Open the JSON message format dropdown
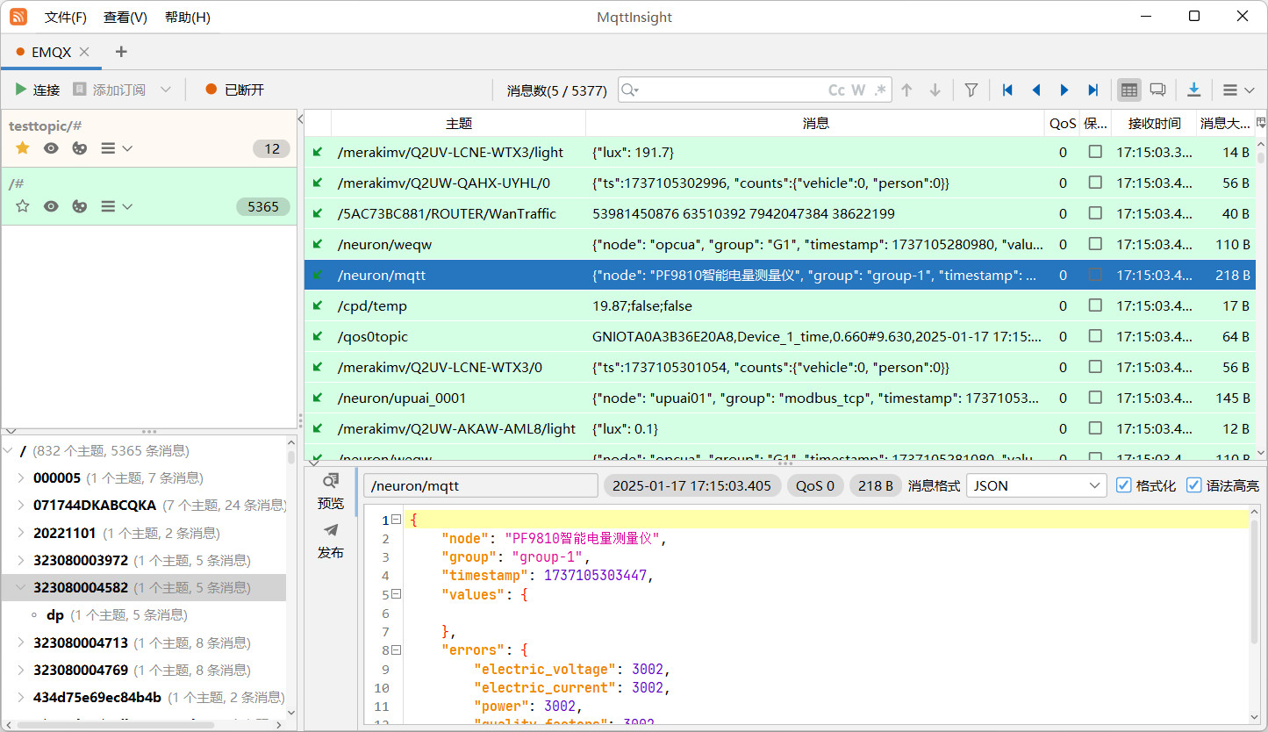 click(x=1035, y=485)
